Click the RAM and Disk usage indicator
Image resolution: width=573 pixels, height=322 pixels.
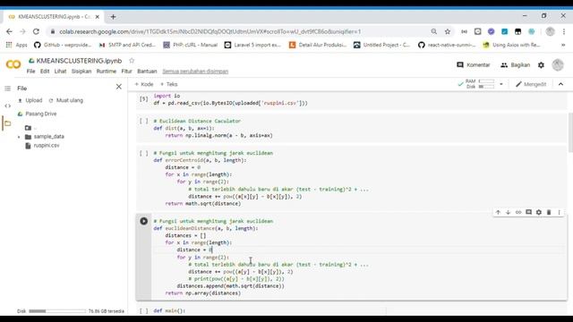[480, 84]
